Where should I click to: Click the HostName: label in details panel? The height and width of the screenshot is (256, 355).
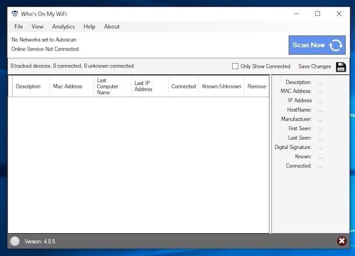click(299, 110)
